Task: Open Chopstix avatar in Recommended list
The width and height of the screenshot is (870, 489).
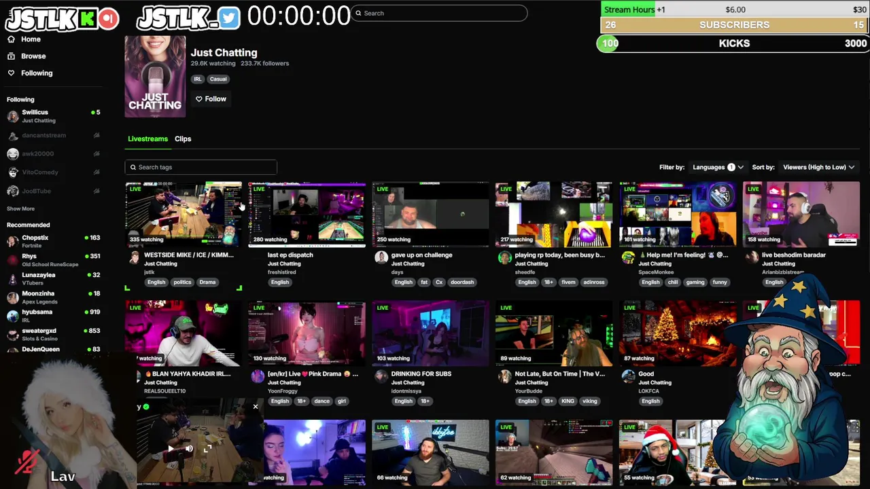Action: tap(12, 241)
